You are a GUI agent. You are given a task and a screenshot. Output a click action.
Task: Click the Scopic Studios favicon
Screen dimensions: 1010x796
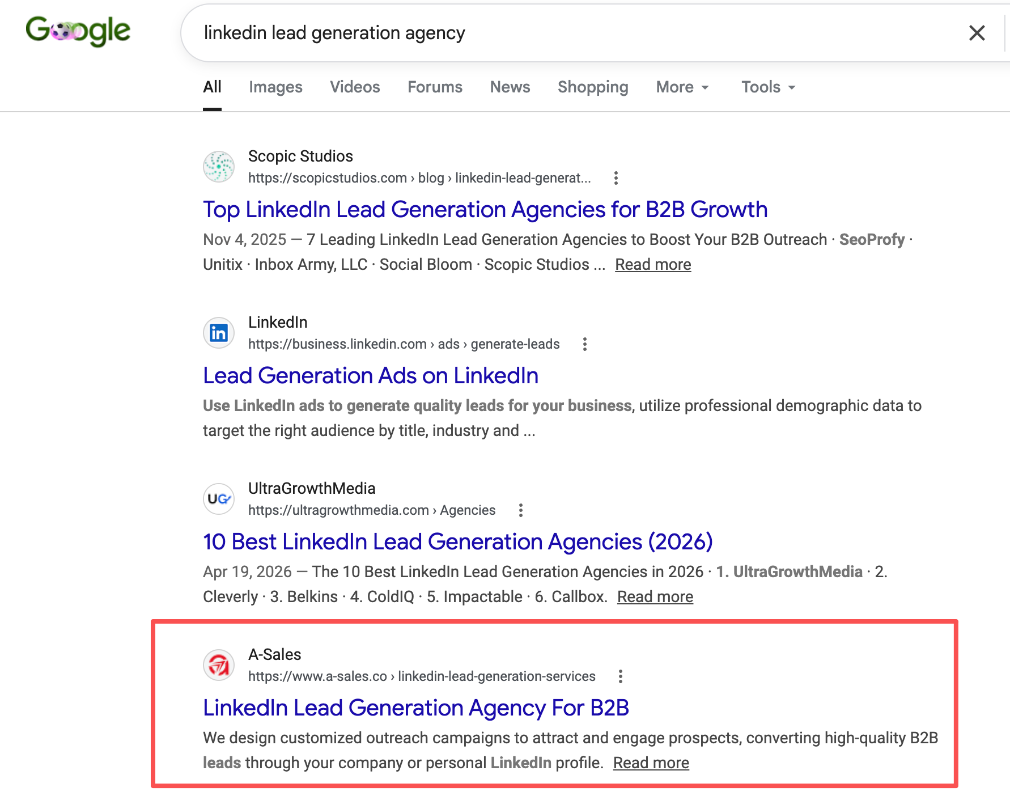click(x=219, y=167)
